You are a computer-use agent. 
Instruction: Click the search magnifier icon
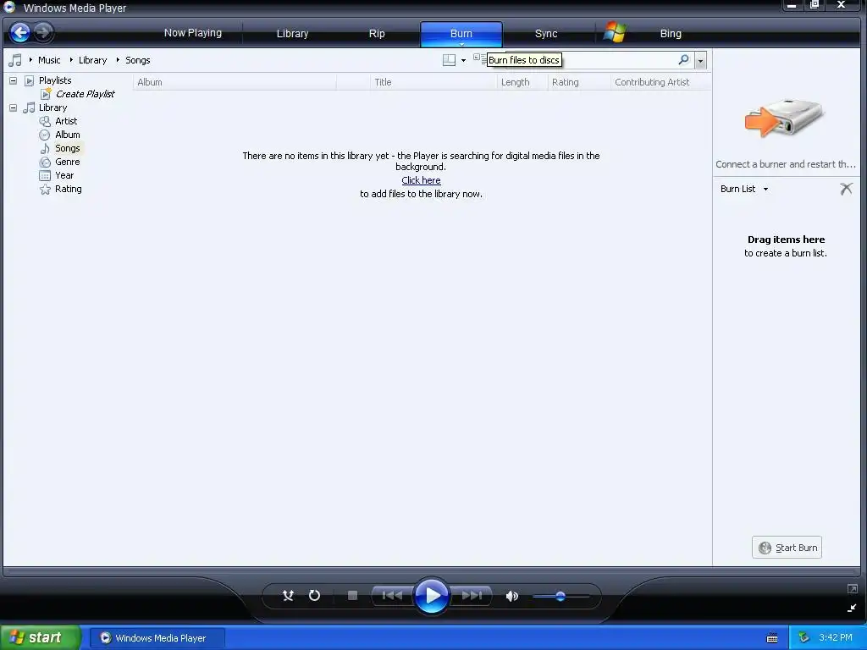pos(684,60)
